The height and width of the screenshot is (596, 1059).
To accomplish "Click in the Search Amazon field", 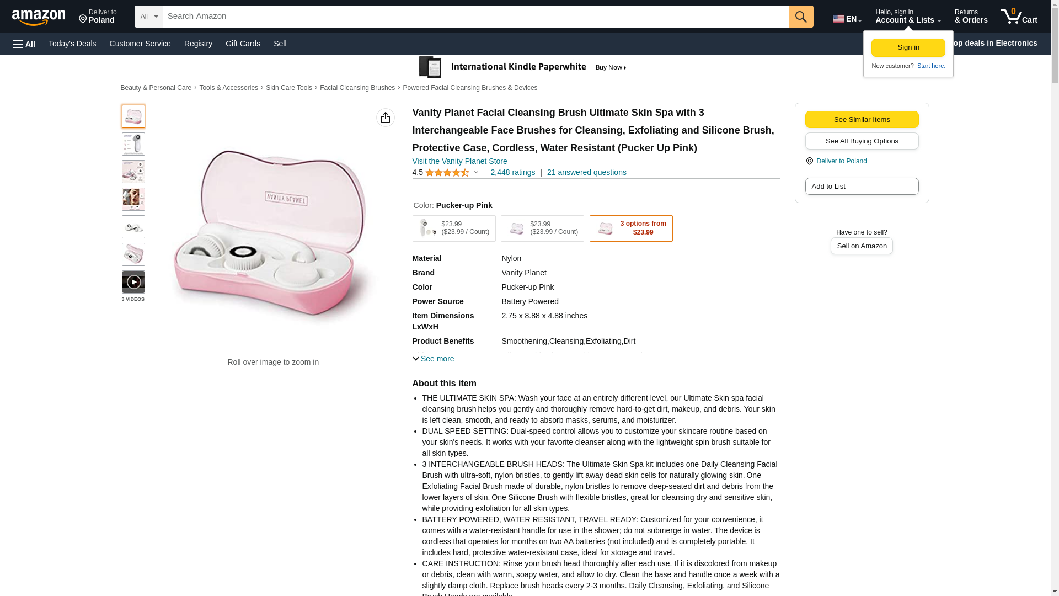I will point(475,17).
